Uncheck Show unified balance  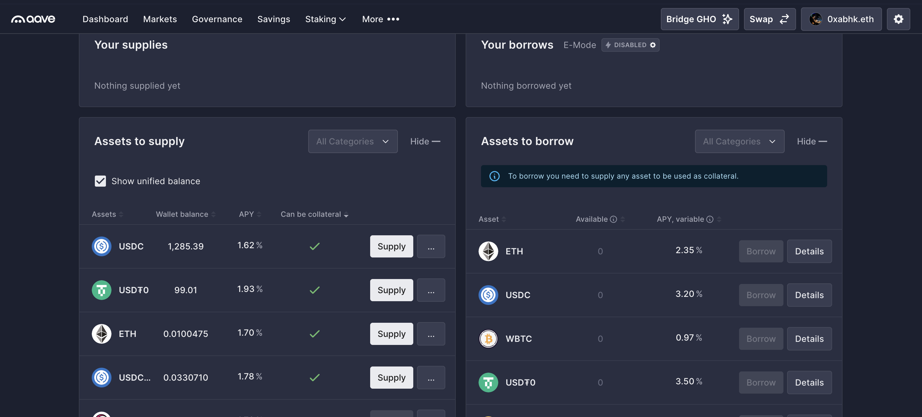[x=100, y=181]
